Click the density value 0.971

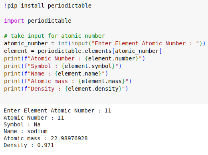tap(46, 145)
